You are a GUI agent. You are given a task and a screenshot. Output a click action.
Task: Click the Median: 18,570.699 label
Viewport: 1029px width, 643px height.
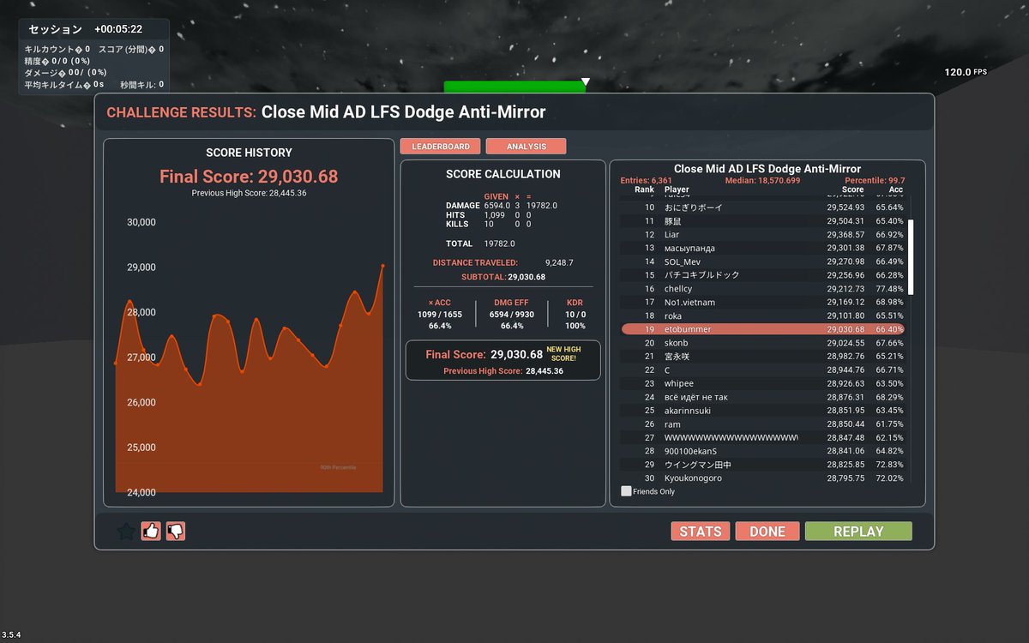coord(762,181)
